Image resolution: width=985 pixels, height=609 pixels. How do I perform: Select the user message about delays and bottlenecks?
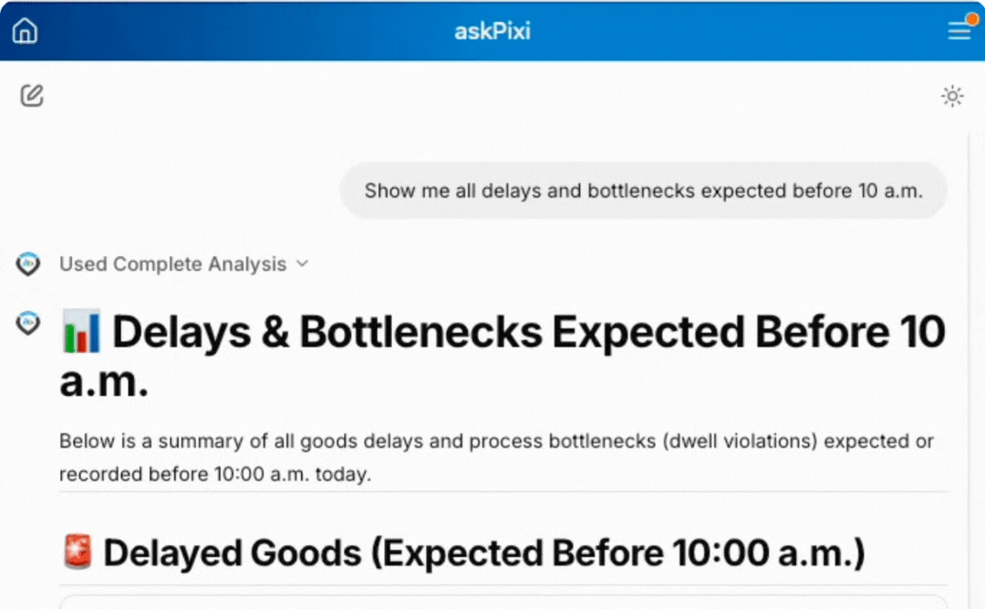[643, 191]
